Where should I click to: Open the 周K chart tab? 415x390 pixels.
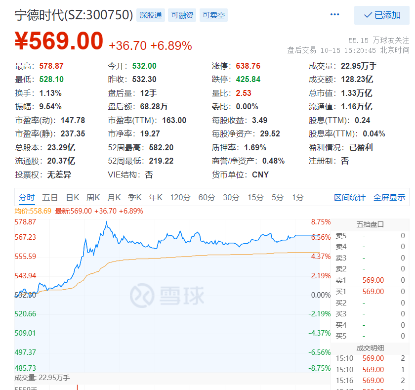click(93, 197)
